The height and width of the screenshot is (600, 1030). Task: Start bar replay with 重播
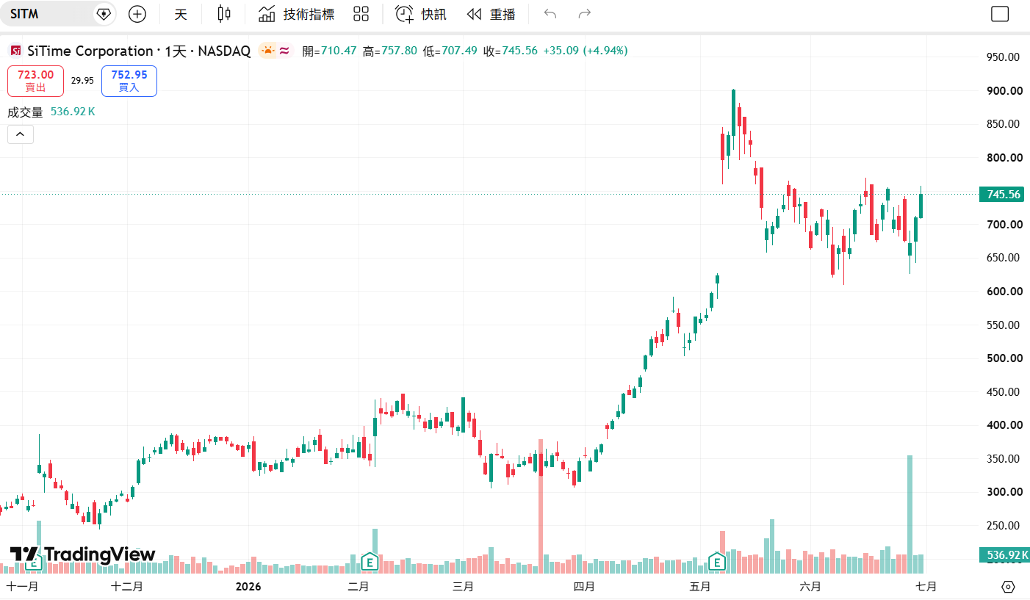tap(491, 14)
